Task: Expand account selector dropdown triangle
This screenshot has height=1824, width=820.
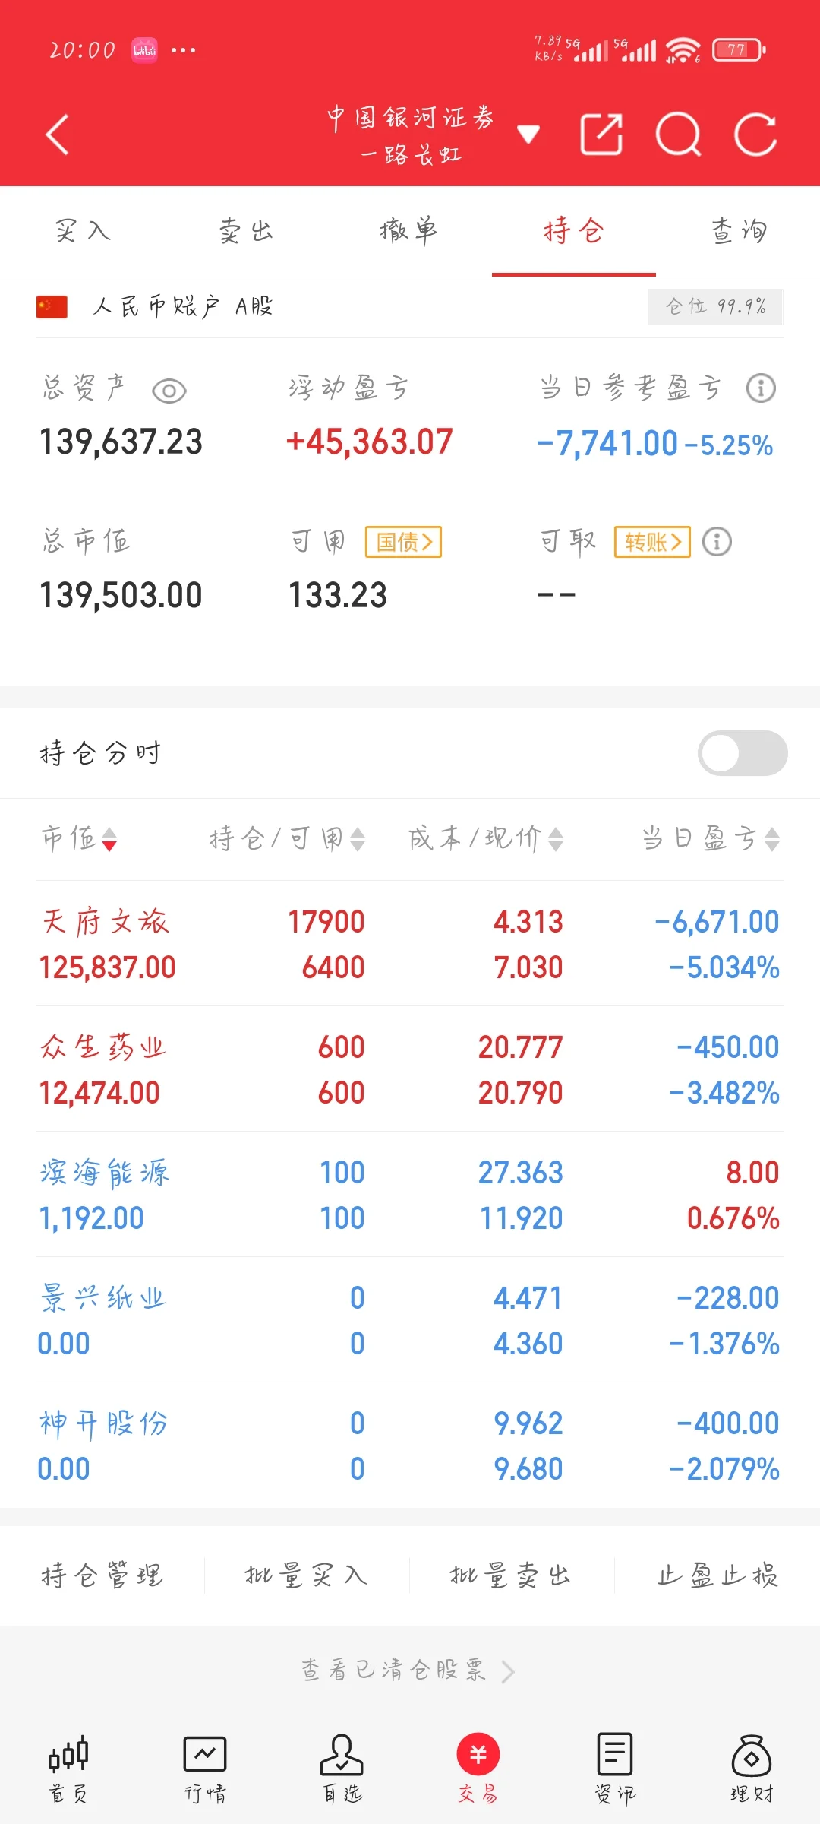Action: click(x=528, y=135)
